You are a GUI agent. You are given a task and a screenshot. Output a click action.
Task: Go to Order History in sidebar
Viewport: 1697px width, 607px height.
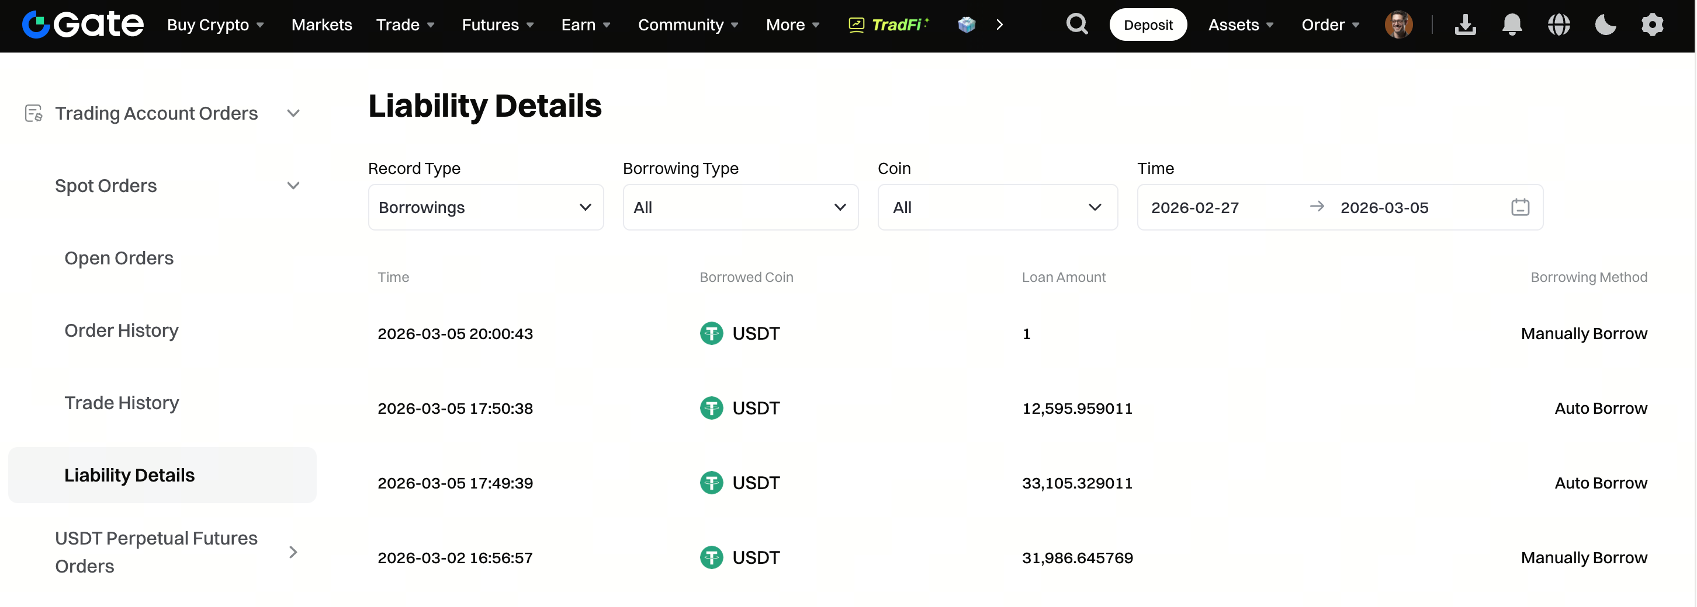coord(121,330)
